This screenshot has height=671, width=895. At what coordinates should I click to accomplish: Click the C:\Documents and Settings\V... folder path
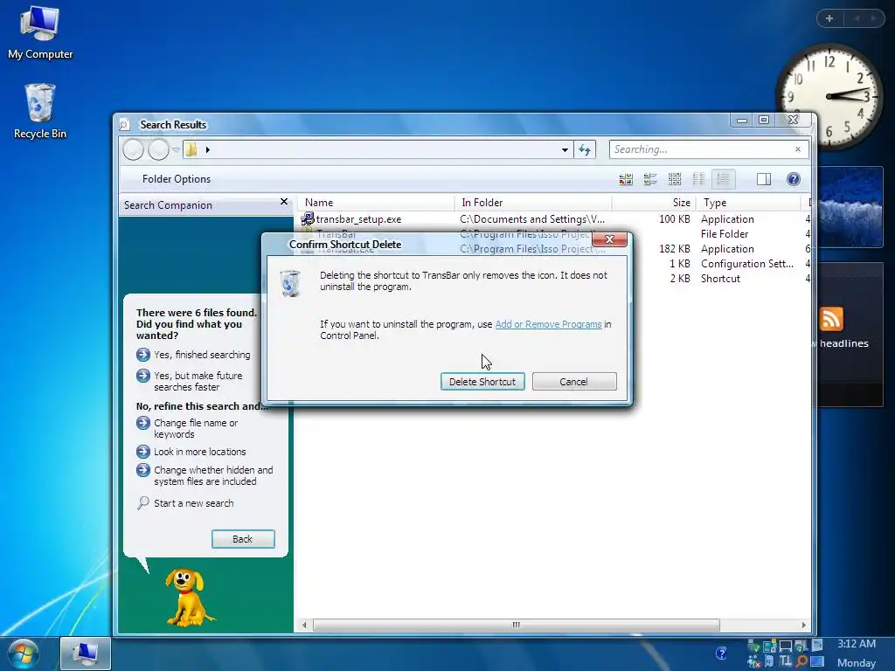click(x=532, y=219)
